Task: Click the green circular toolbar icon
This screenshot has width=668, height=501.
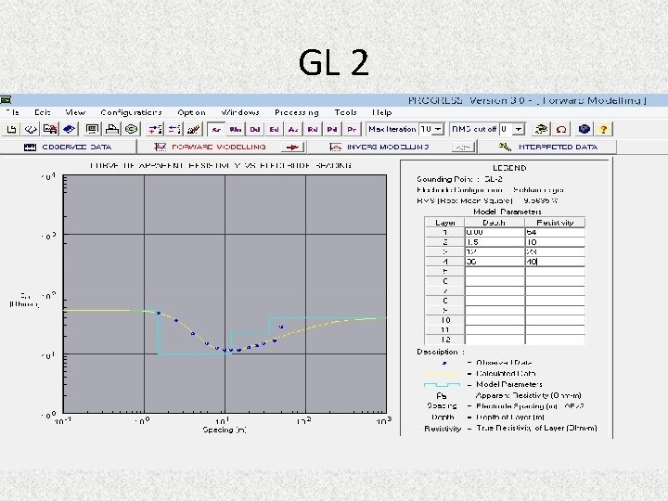Action: [131, 129]
